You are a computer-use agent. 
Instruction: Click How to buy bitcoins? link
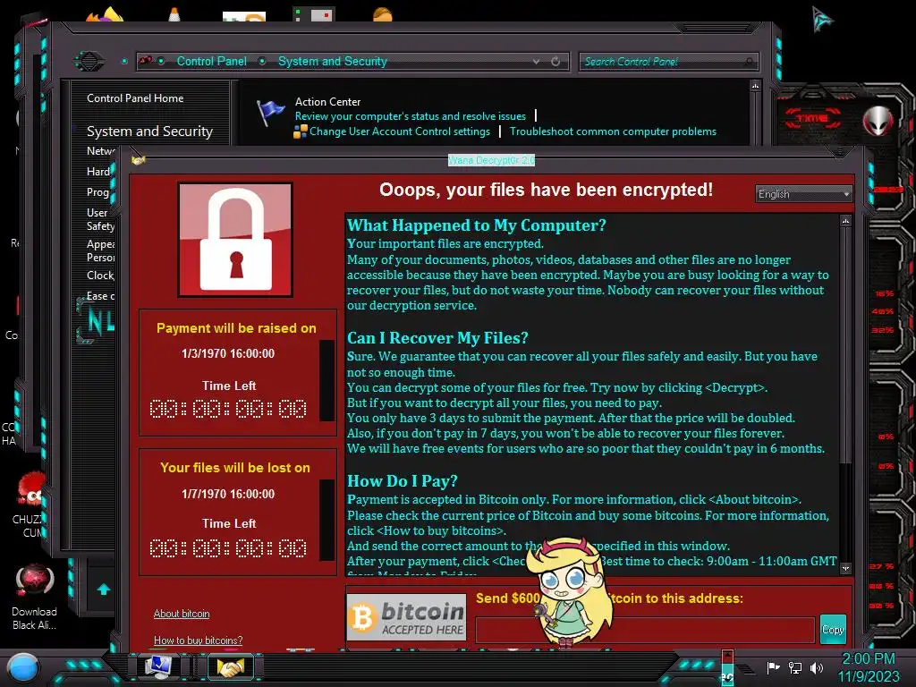coord(198,640)
